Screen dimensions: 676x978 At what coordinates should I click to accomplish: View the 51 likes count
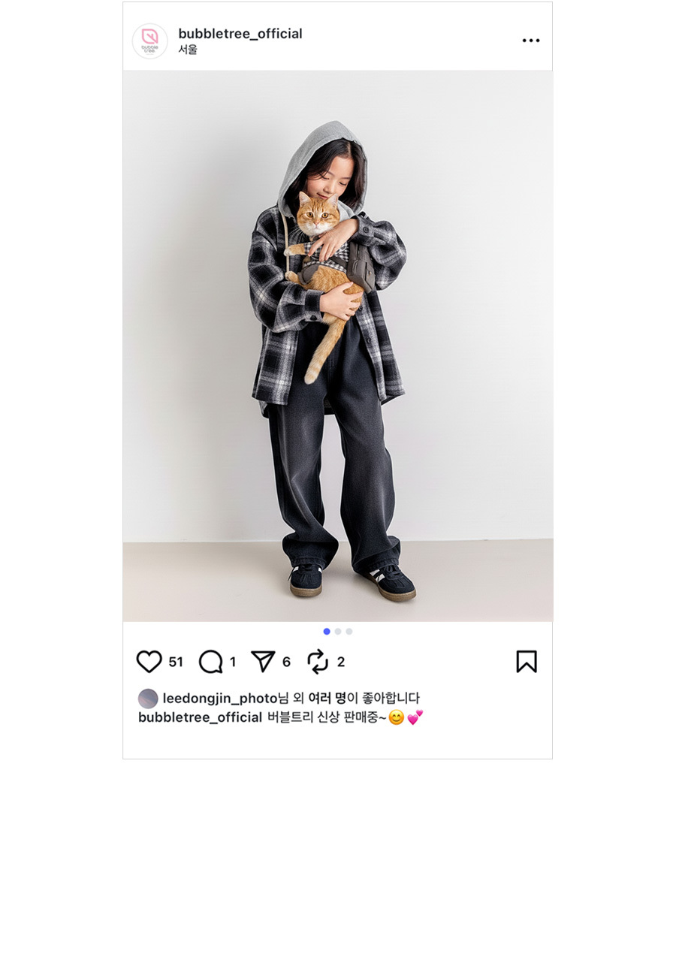coord(176,662)
